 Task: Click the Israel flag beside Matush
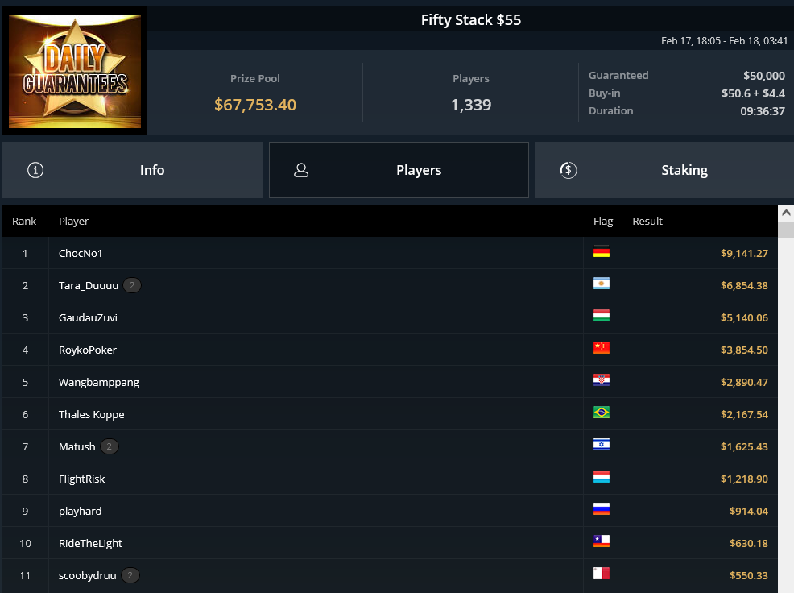[601, 446]
